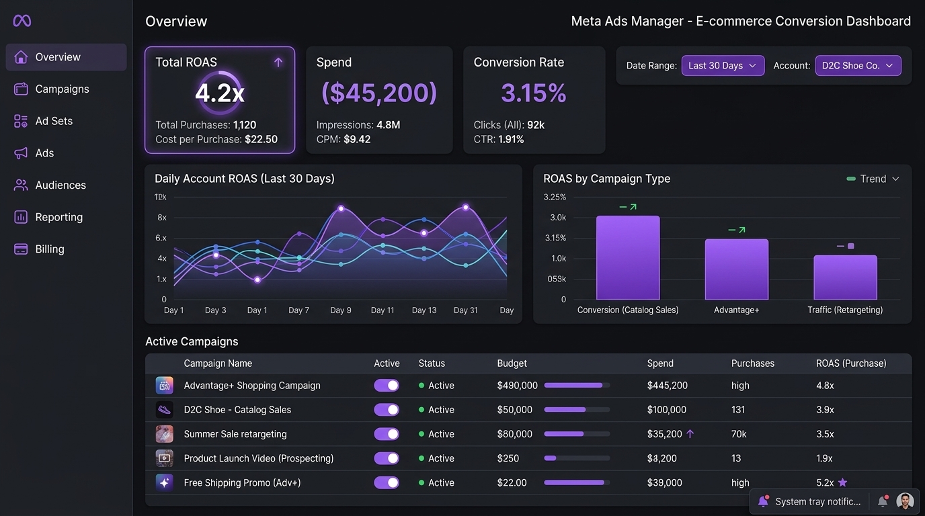Go to Campaigns in the sidebar
925x516 pixels.
click(66, 89)
